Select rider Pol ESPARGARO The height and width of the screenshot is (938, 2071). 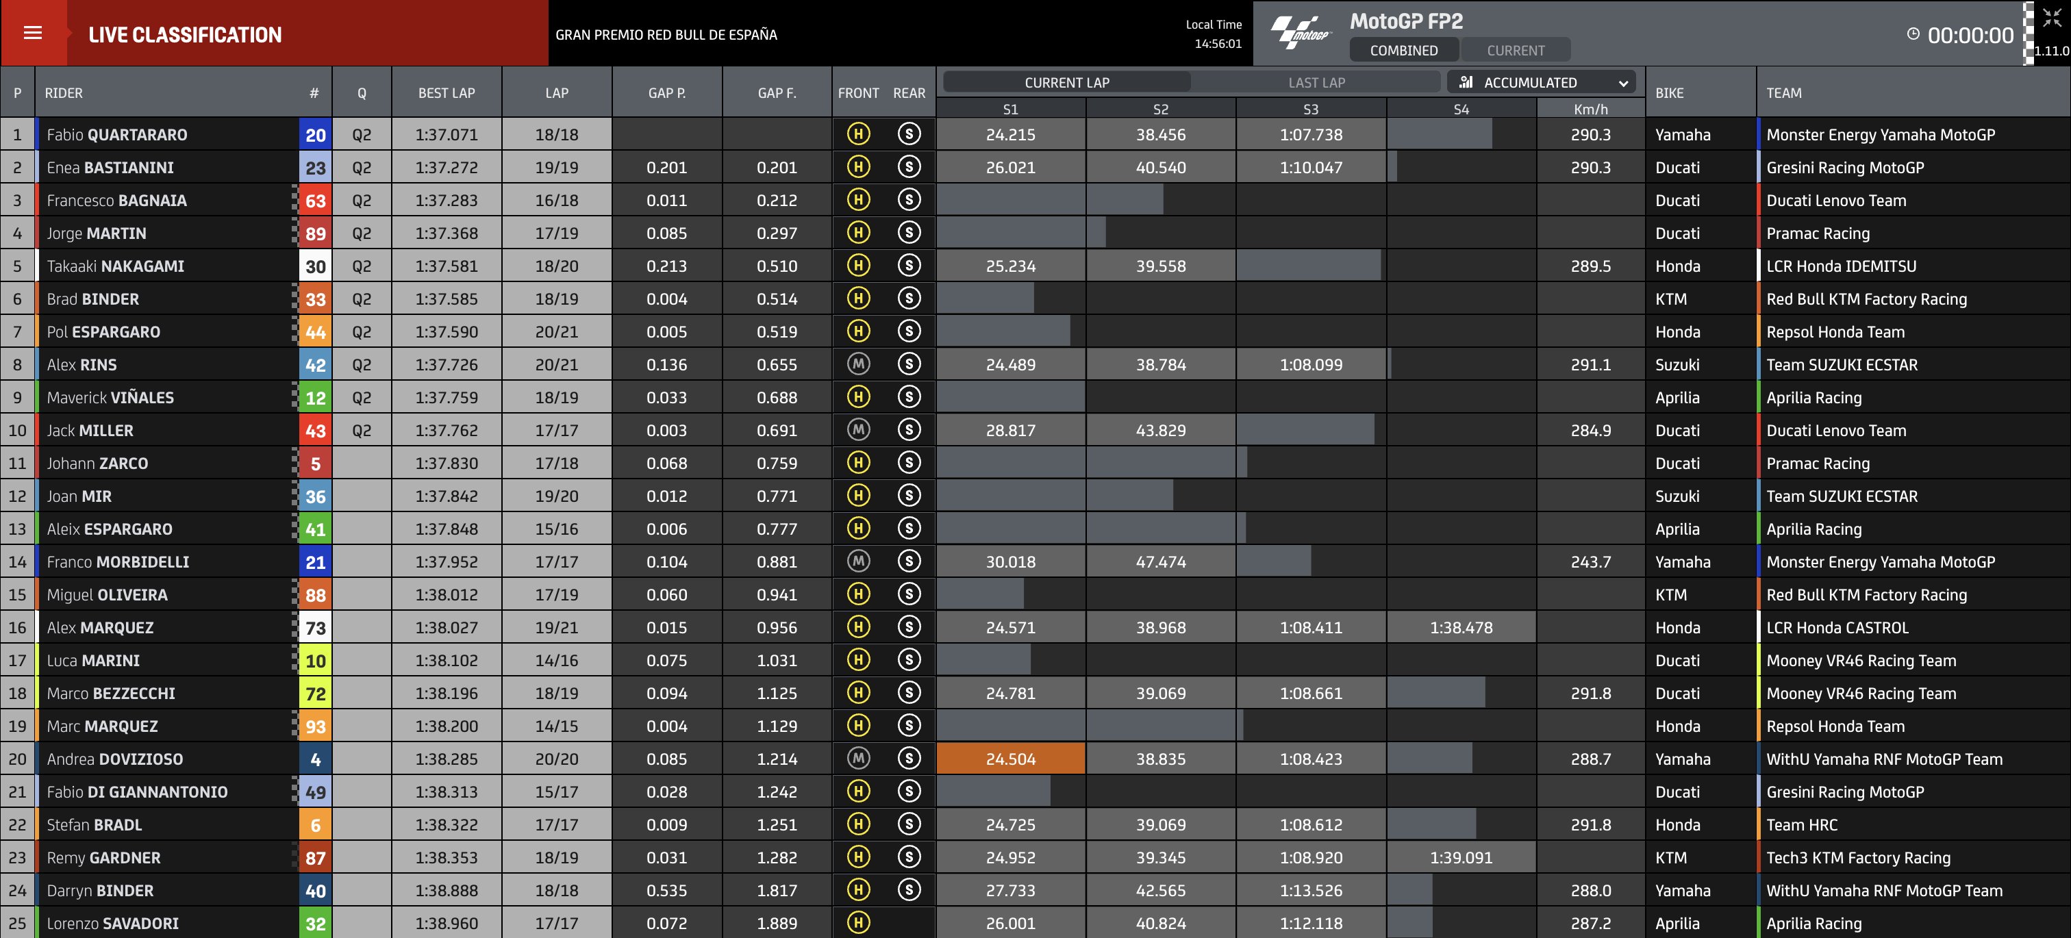(103, 331)
